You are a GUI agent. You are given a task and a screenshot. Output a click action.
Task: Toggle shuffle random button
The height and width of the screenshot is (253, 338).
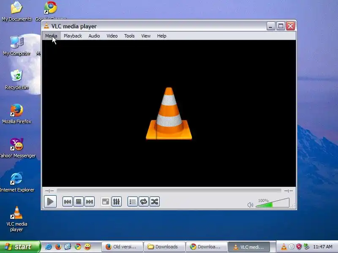[x=155, y=202]
